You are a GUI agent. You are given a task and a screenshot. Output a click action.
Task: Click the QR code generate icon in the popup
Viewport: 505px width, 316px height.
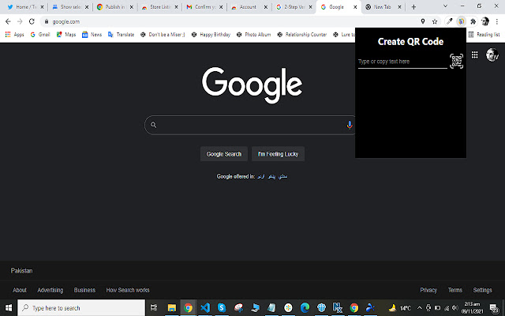456,61
